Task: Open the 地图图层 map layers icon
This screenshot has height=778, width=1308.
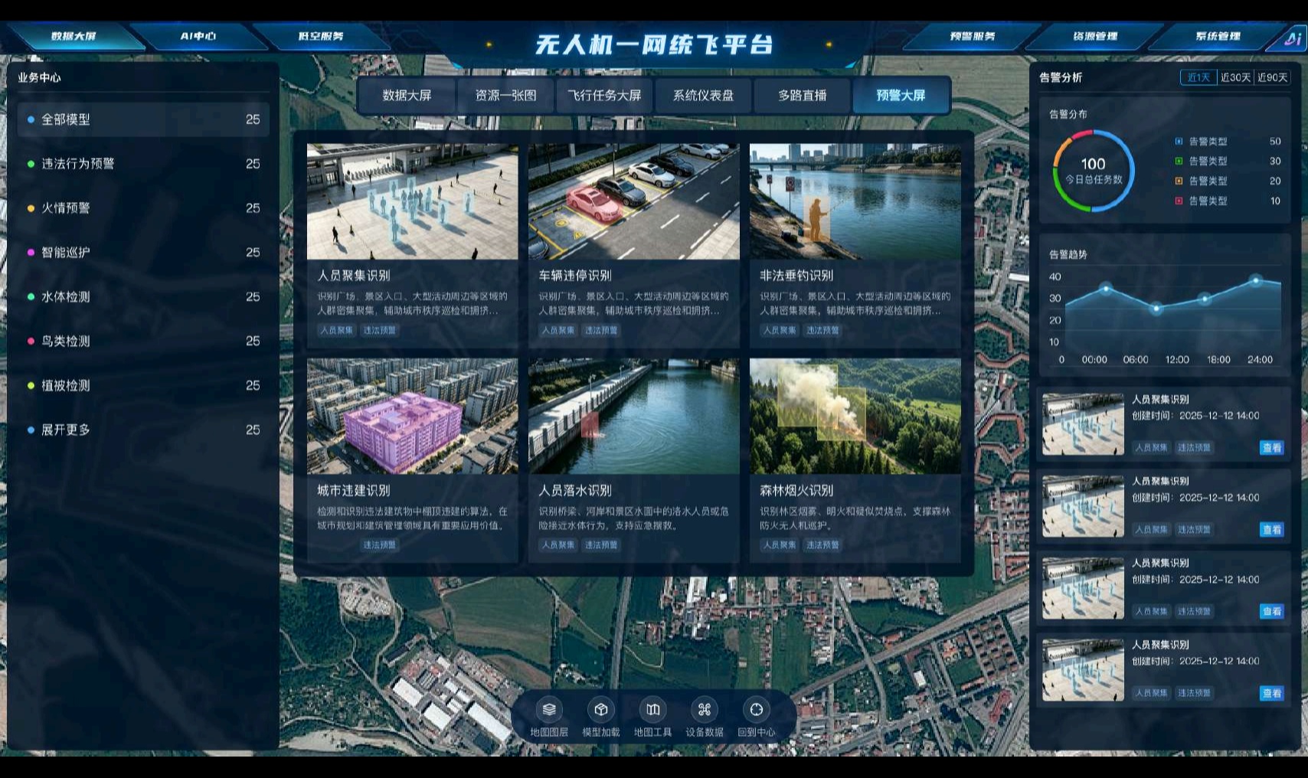Action: pyautogui.click(x=549, y=709)
